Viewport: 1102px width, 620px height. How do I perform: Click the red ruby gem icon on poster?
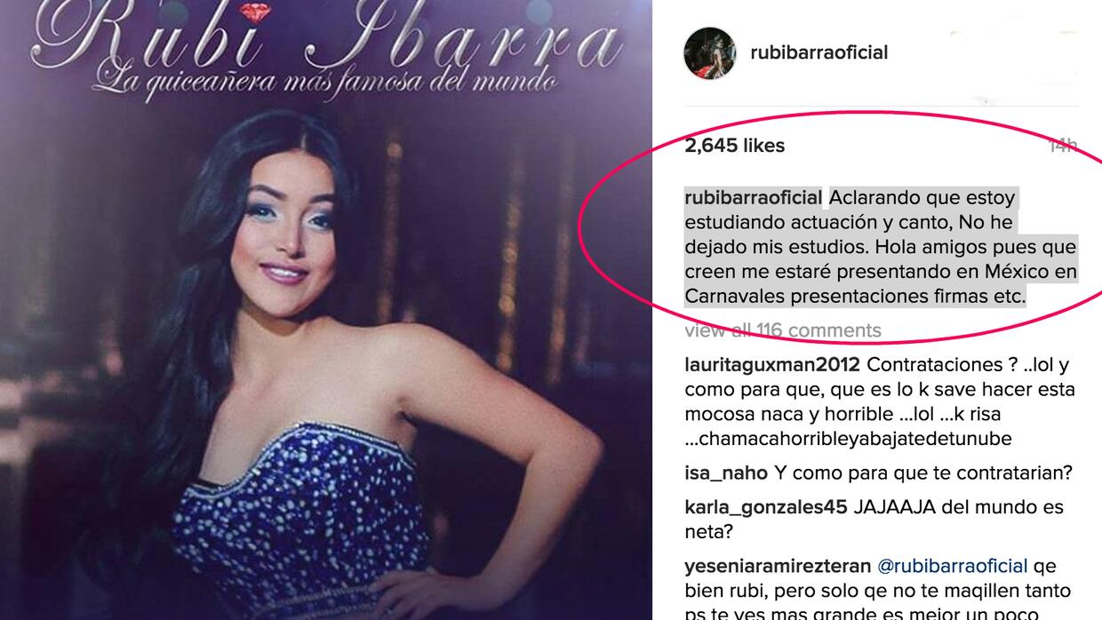[256, 12]
